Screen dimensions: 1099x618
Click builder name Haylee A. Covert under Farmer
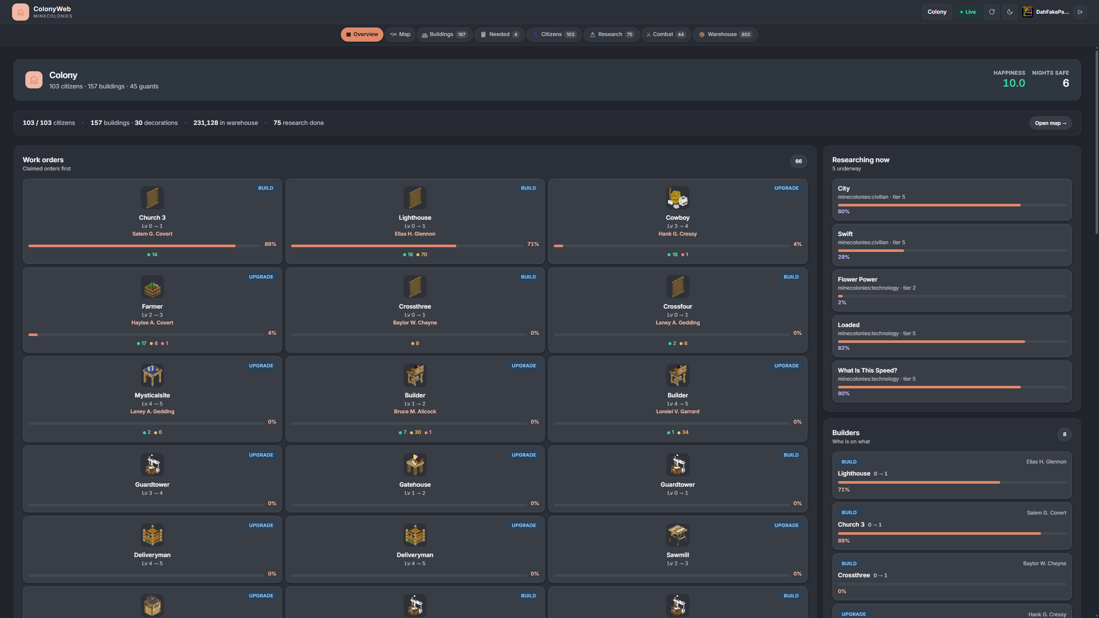coord(152,323)
